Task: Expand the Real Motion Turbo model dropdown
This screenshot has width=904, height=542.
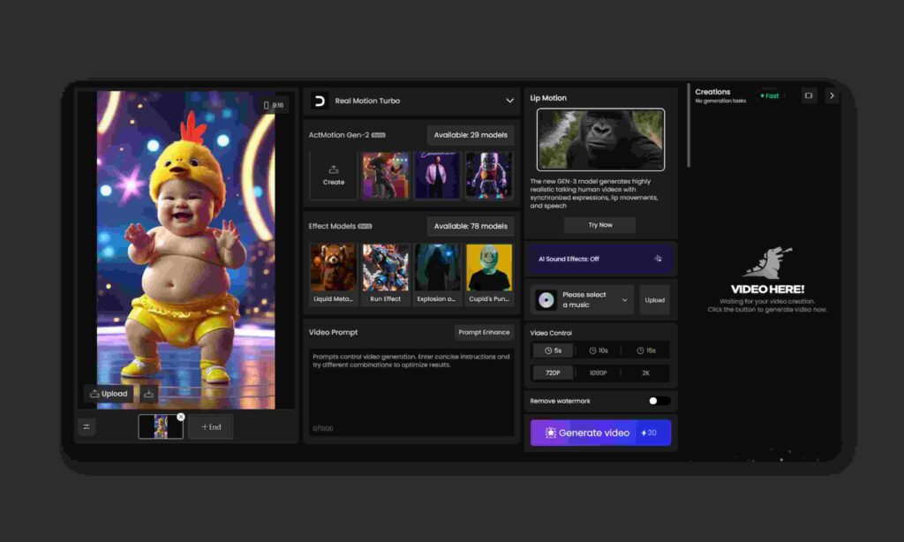Action: pyautogui.click(x=509, y=101)
